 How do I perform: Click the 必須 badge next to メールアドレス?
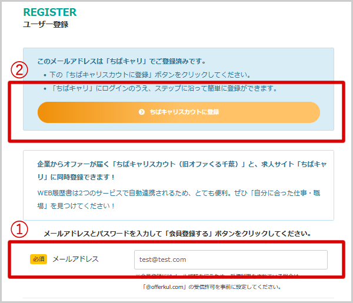(38, 259)
